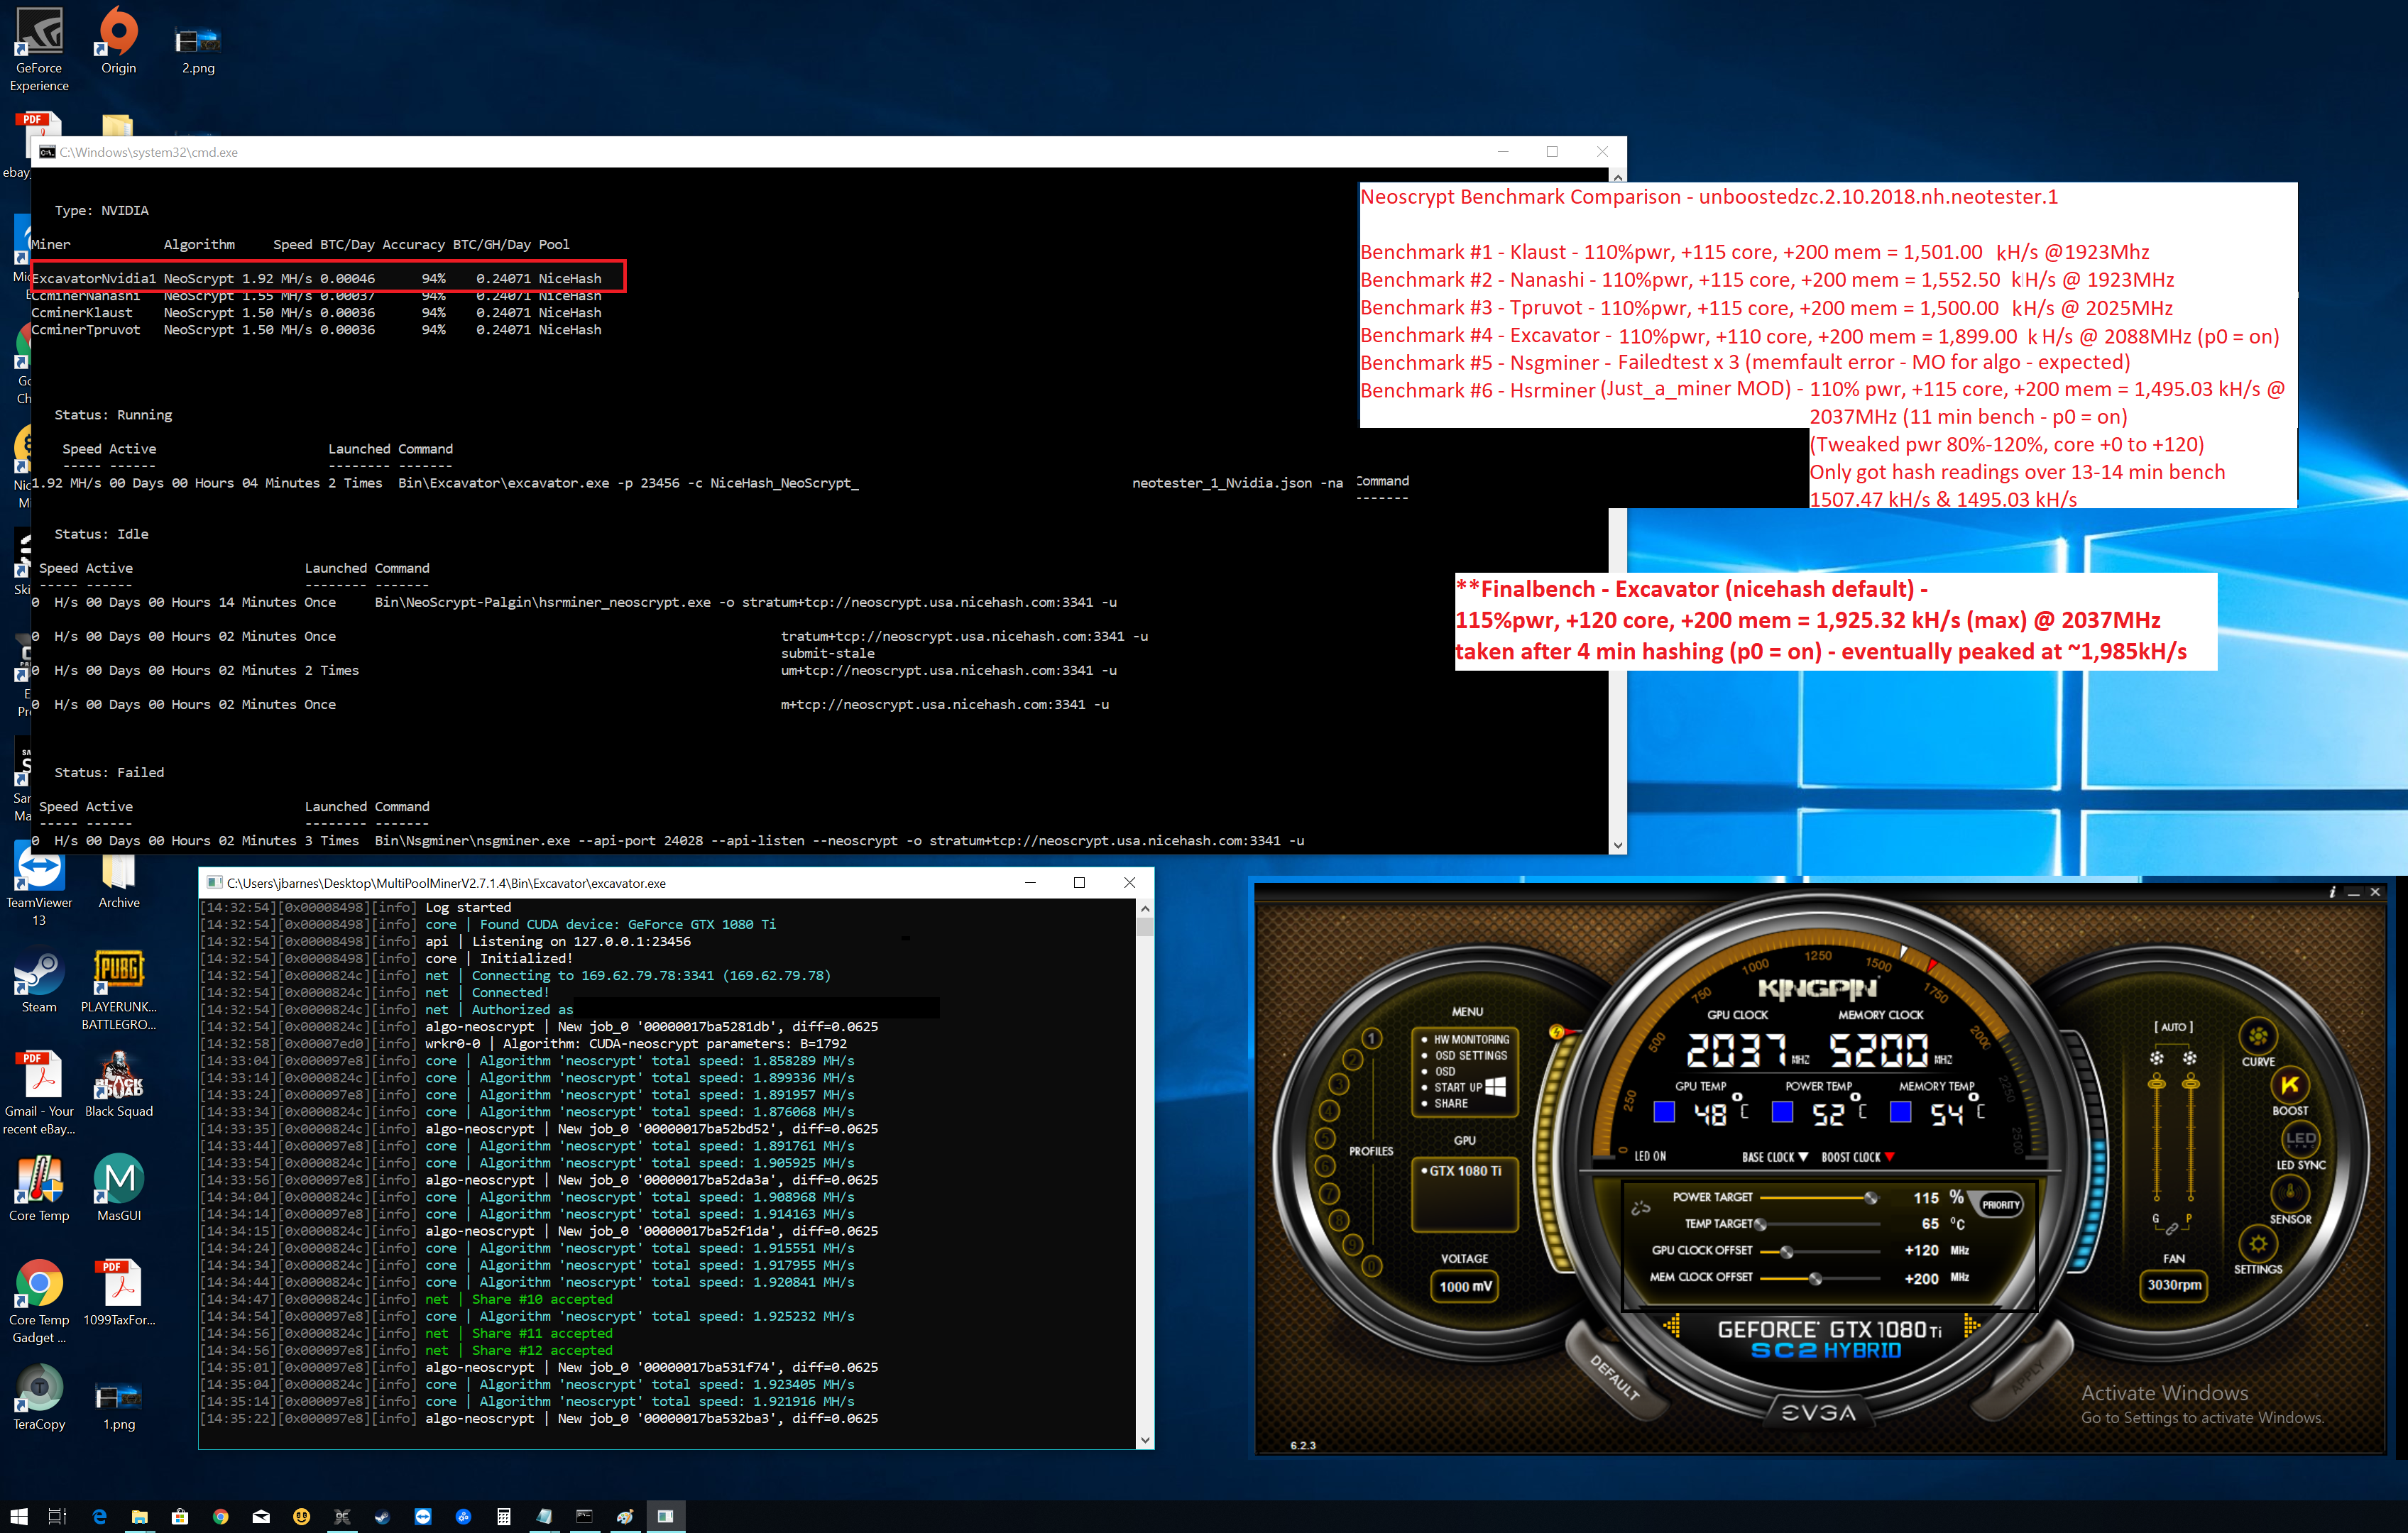Click the GPU TEMP blue color swatch
The height and width of the screenshot is (1533, 2408).
pos(1664,1111)
